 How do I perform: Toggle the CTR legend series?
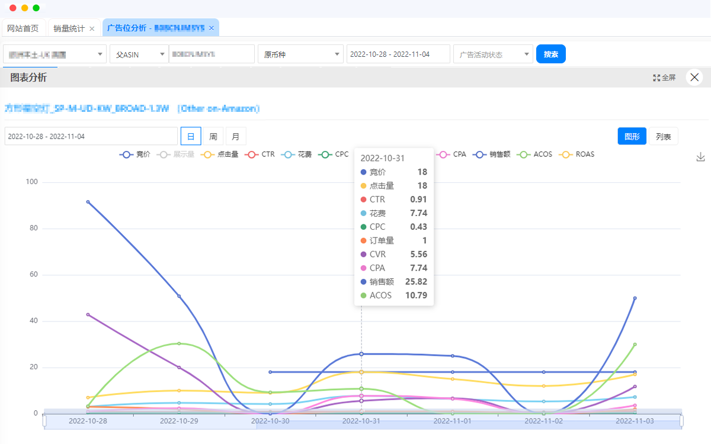260,155
